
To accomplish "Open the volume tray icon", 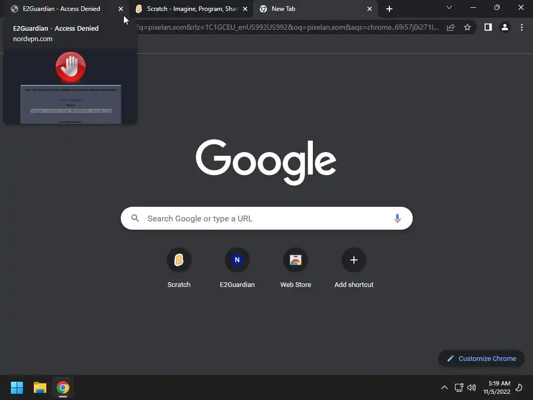I will 472,387.
